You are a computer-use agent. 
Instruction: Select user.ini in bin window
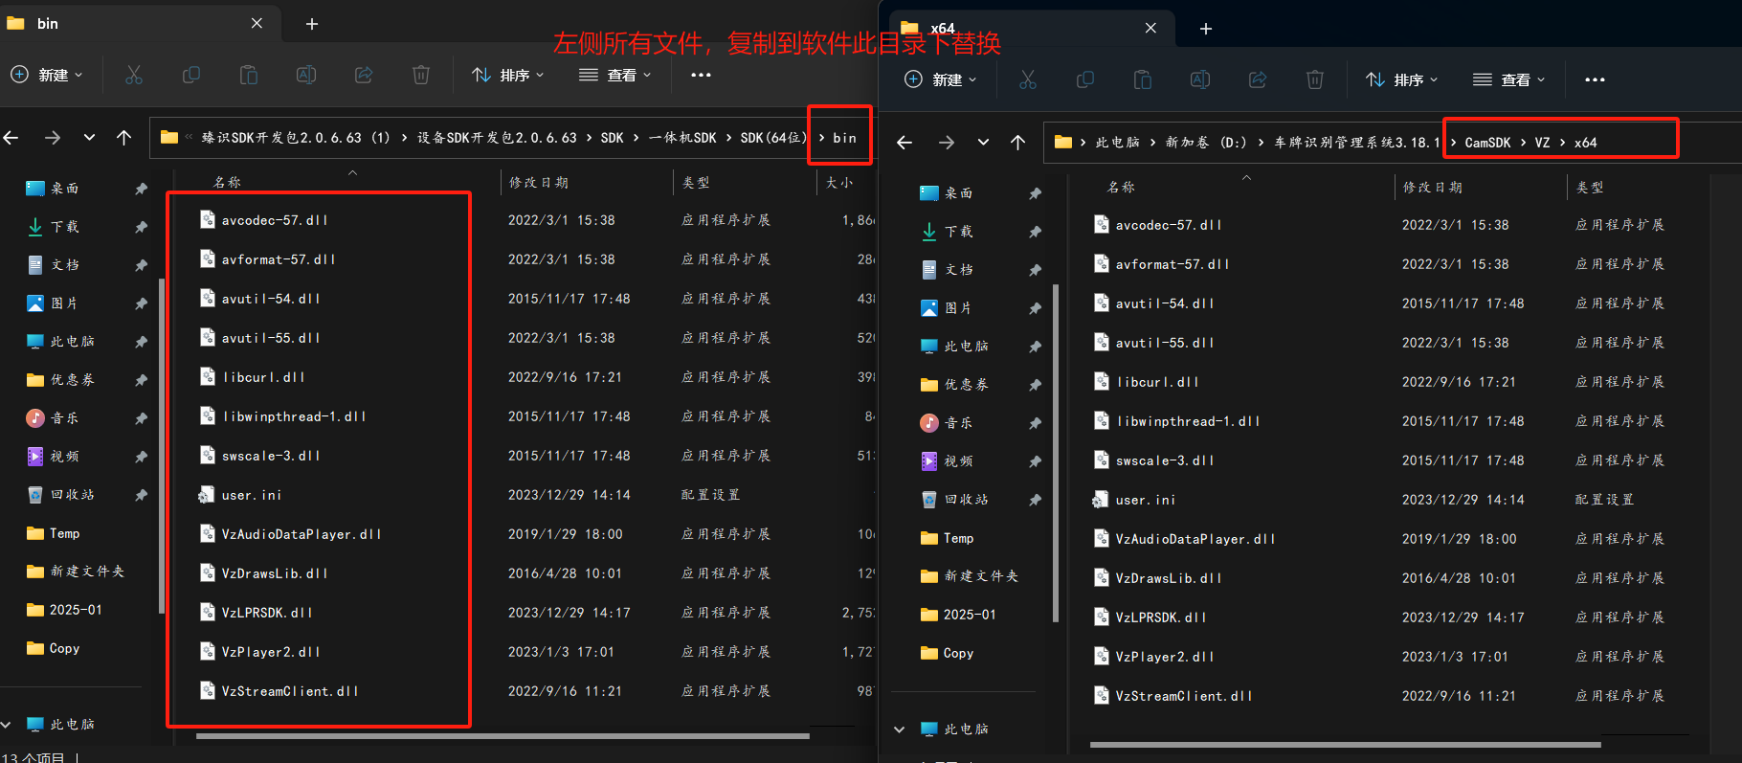pyautogui.click(x=251, y=495)
